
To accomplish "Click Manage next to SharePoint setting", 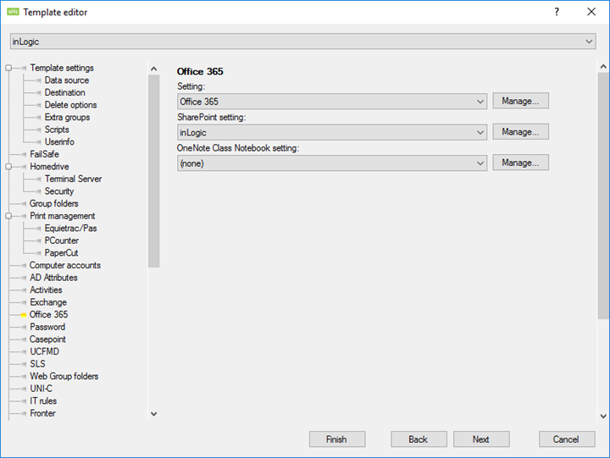I will 520,132.
